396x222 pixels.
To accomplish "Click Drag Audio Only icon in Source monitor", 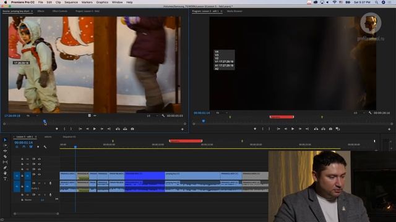I will pyautogui.click(x=95, y=115).
